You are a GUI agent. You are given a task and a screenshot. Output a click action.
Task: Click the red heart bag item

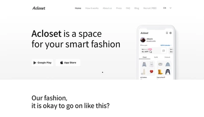tap(152, 72)
